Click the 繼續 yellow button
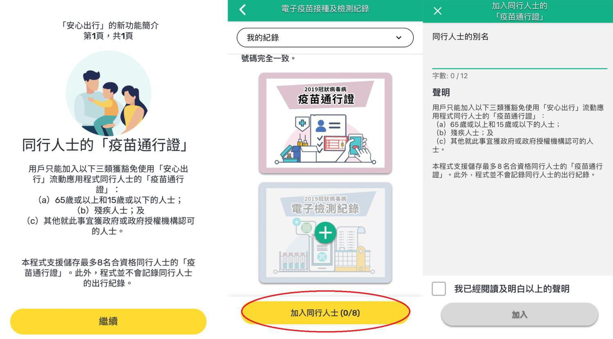The width and height of the screenshot is (613, 339). (108, 321)
